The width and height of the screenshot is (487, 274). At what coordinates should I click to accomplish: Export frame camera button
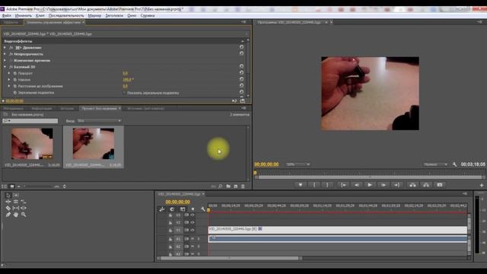point(440,185)
